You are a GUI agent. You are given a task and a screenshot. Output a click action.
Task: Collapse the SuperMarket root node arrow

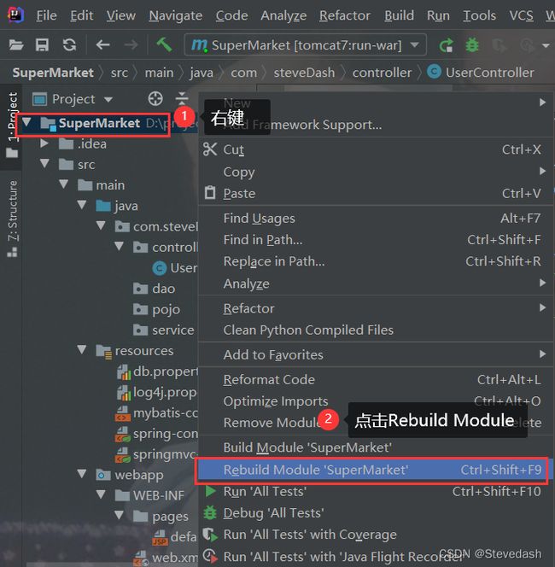pos(26,122)
